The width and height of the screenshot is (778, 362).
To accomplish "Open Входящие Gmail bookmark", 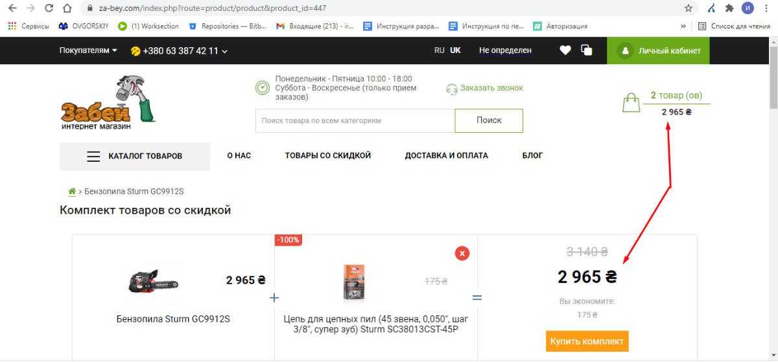I will point(314,27).
